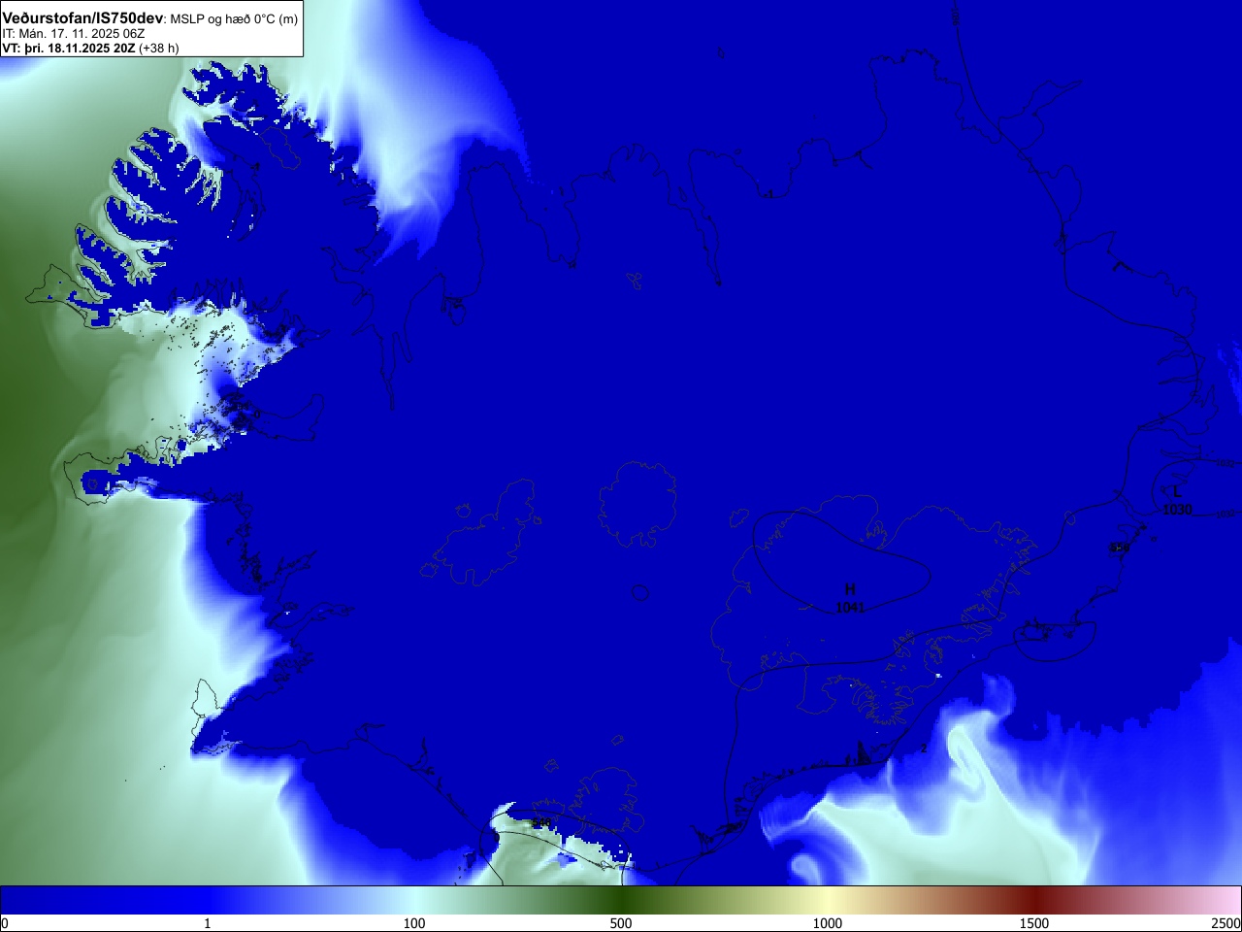Click the dark red section of the color bar
Viewport: 1242px width, 932px height.
(x=1034, y=900)
